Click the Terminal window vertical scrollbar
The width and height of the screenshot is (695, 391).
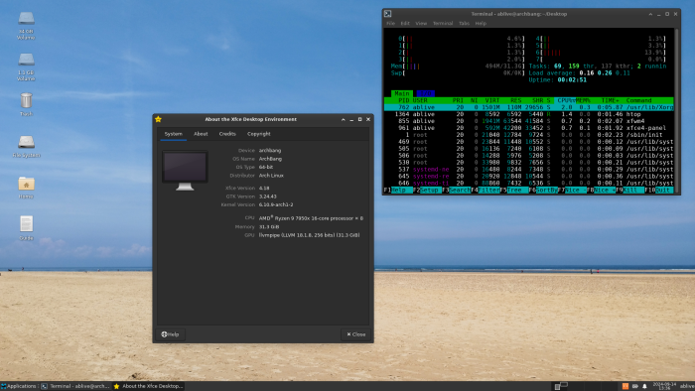pyautogui.click(x=676, y=111)
